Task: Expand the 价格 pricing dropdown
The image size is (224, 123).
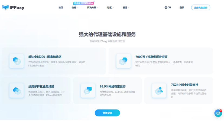Action: [75, 8]
